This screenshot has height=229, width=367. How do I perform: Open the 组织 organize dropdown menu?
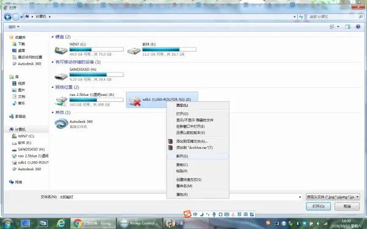[x=13, y=27]
